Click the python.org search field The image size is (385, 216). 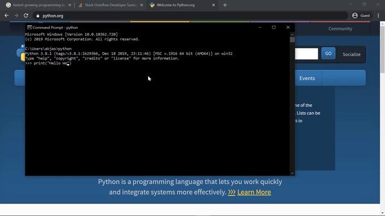(x=306, y=53)
